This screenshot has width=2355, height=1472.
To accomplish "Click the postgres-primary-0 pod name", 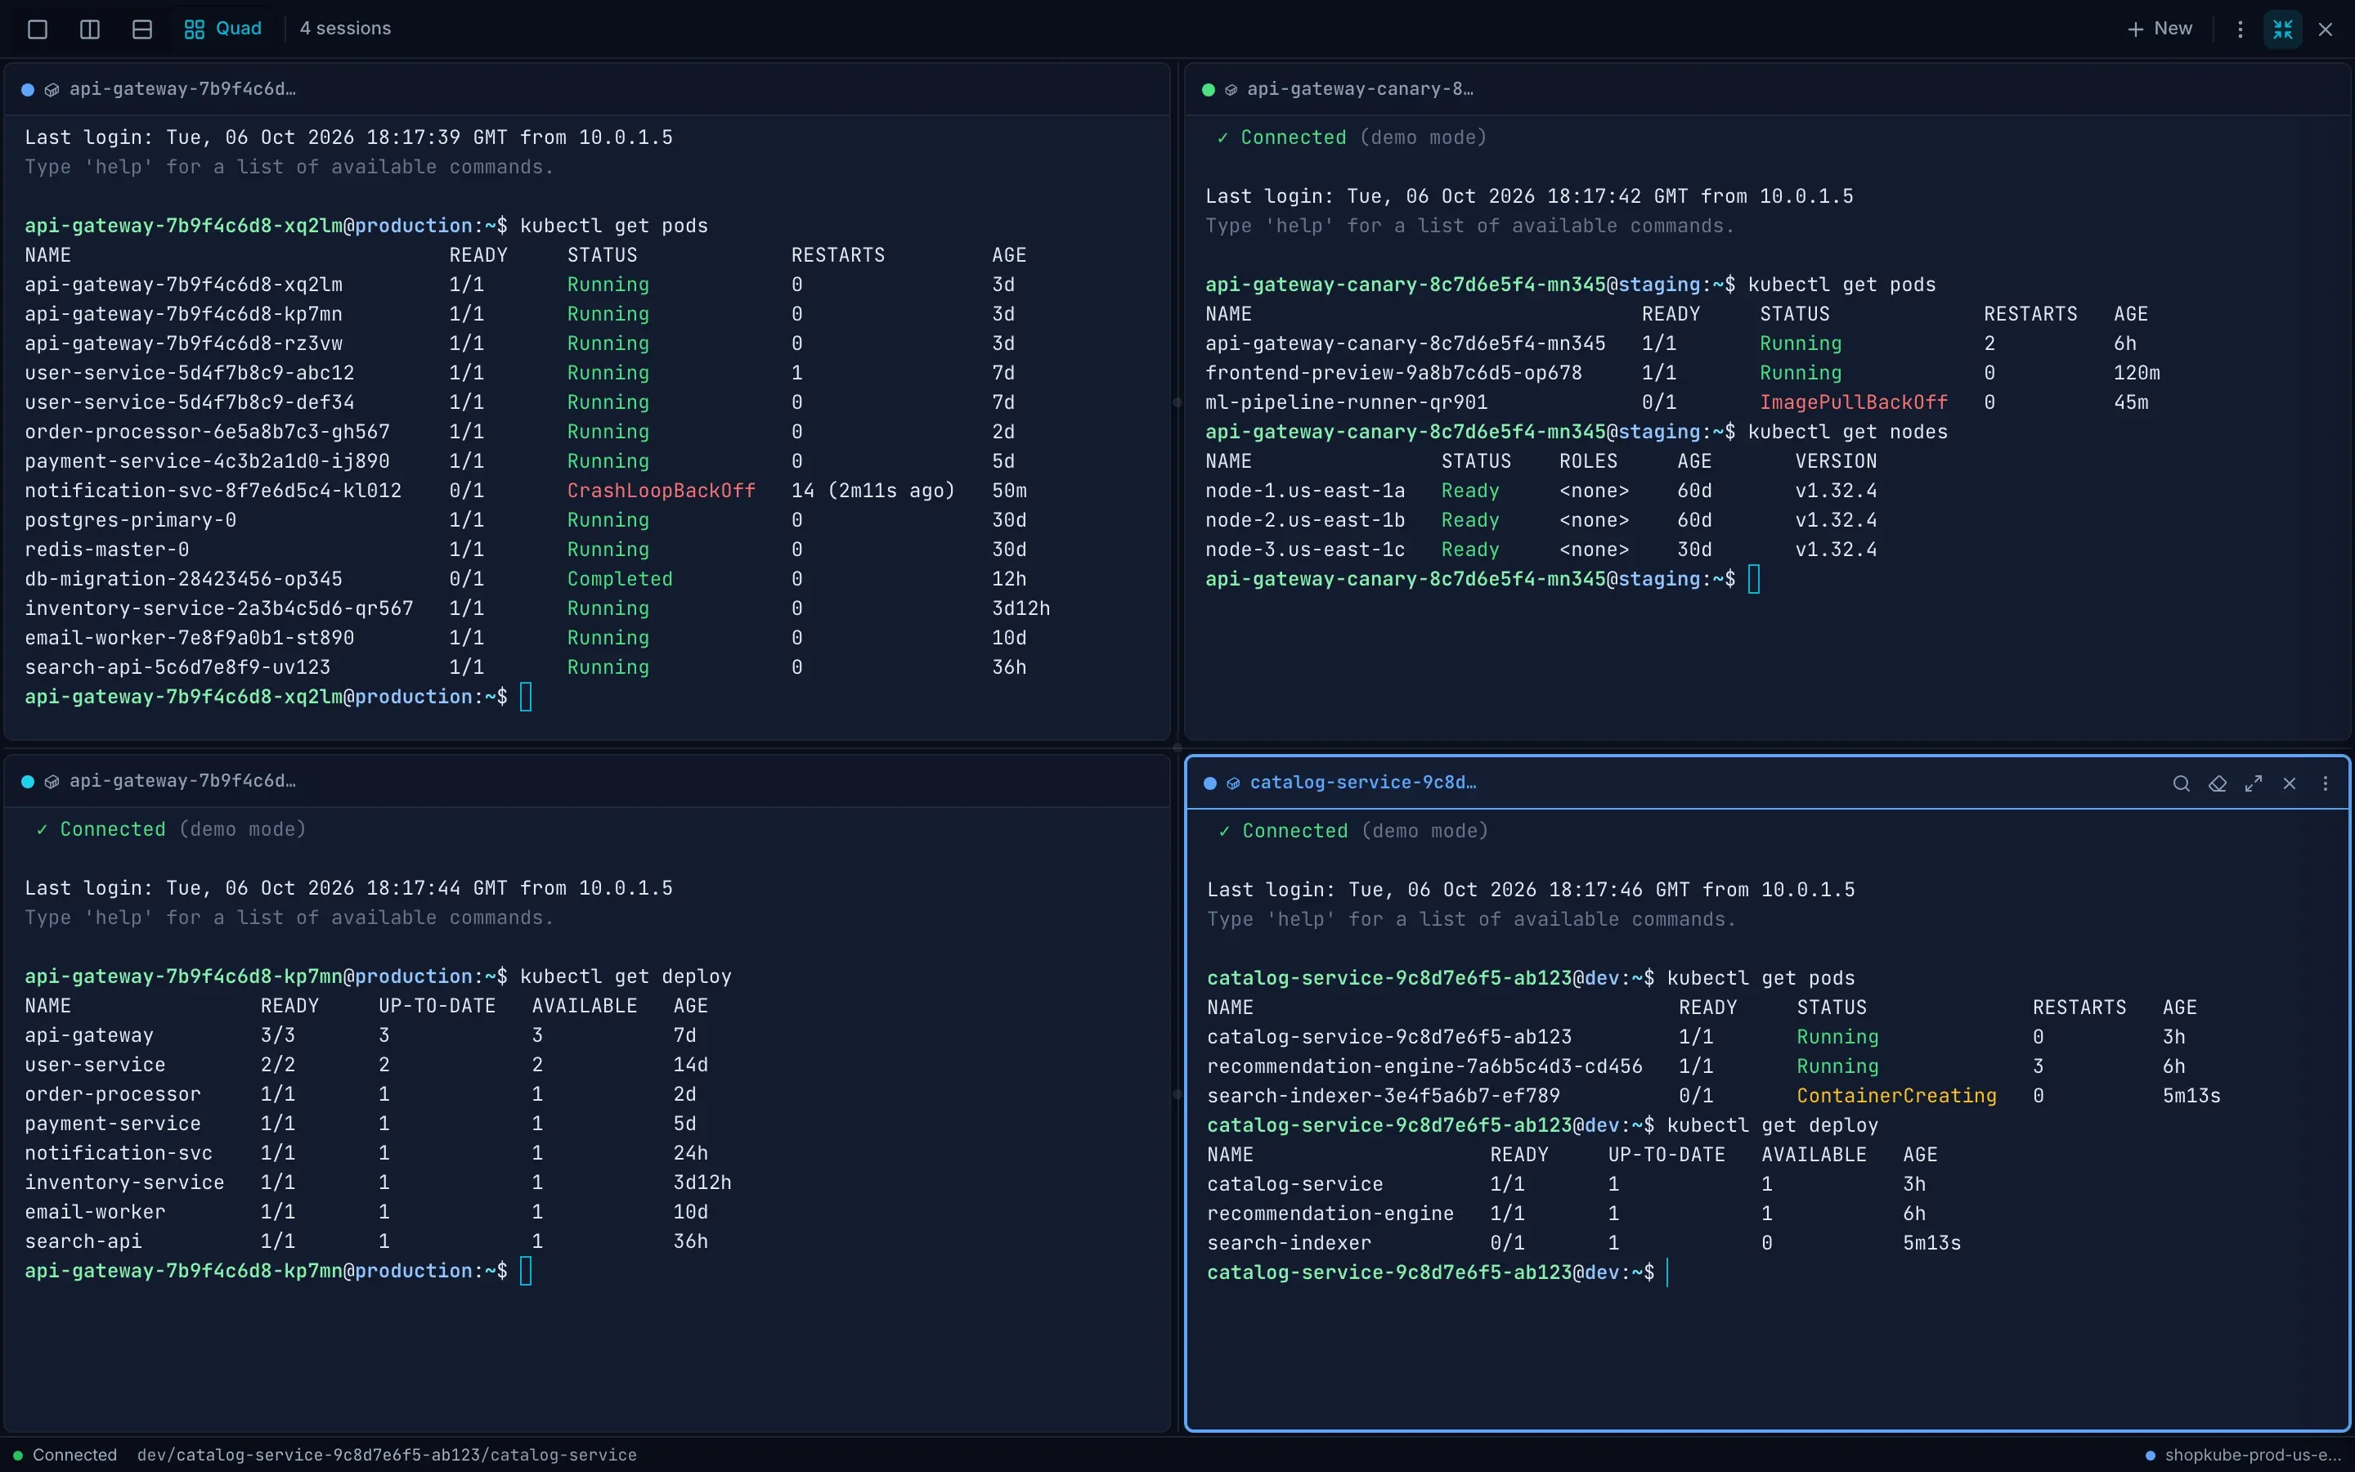I will (130, 520).
